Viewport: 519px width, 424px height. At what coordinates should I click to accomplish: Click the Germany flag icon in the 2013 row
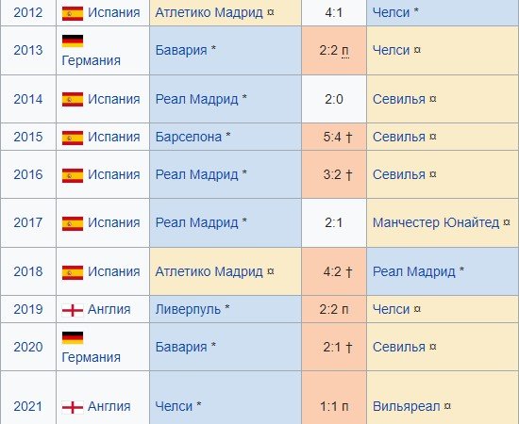(73, 41)
